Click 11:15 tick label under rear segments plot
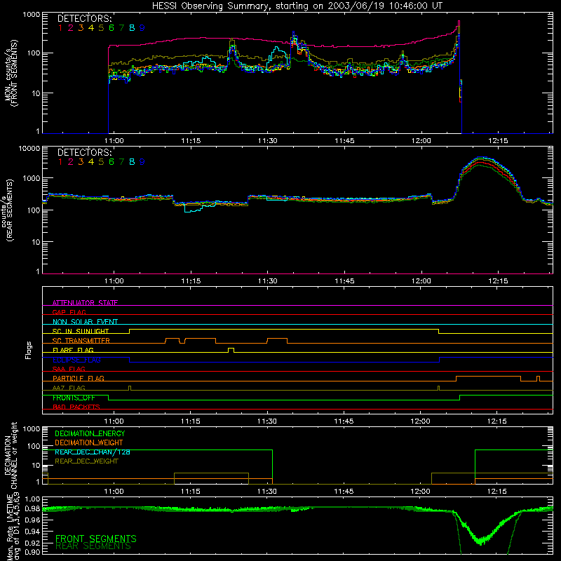 pyautogui.click(x=191, y=281)
